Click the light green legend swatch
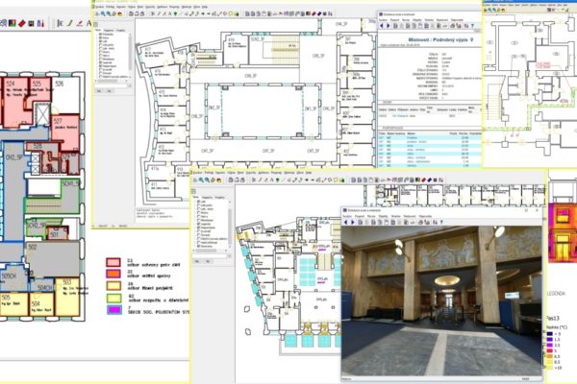 tap(113, 298)
